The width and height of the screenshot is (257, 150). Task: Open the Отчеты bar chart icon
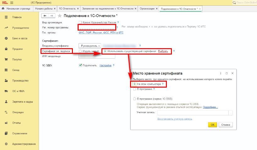click(6, 123)
